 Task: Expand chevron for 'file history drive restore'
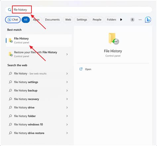pyautogui.click(x=67, y=133)
